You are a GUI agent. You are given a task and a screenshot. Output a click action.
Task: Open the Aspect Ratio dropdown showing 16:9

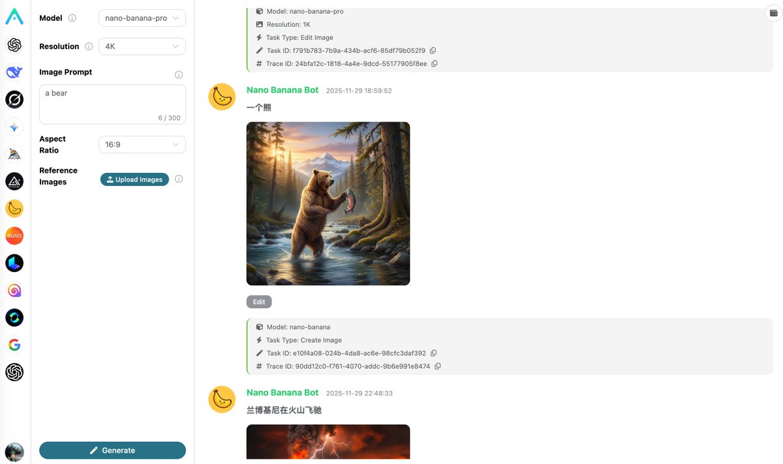click(x=142, y=144)
